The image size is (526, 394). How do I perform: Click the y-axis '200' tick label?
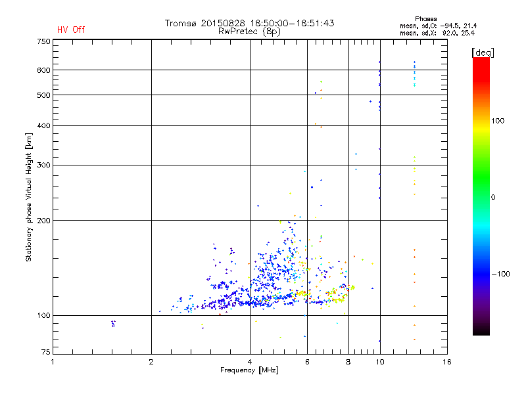tap(43, 221)
